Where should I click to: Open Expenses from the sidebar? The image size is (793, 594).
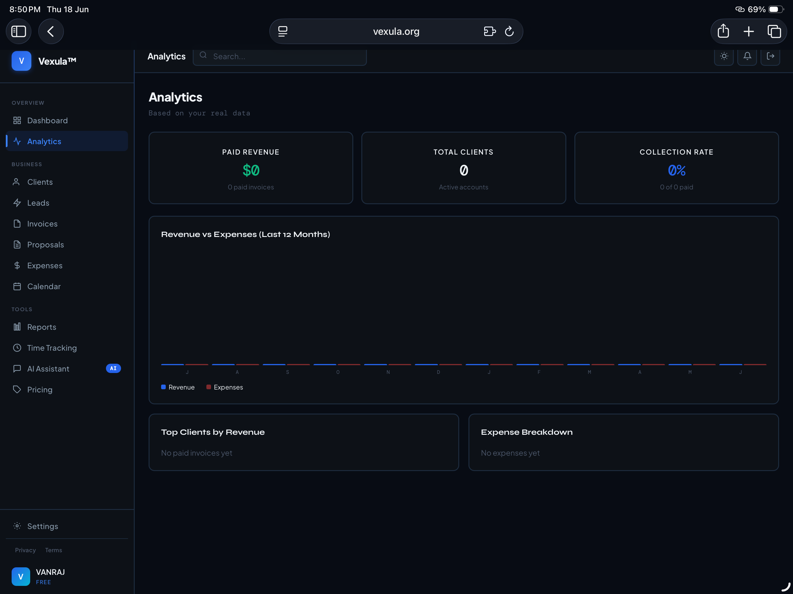pos(67,265)
